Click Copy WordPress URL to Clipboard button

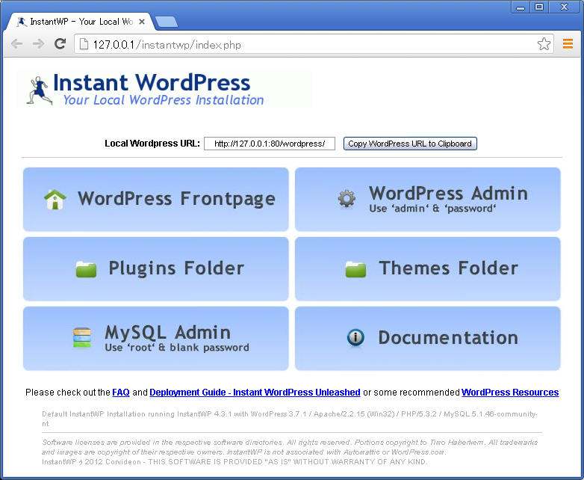coord(410,144)
